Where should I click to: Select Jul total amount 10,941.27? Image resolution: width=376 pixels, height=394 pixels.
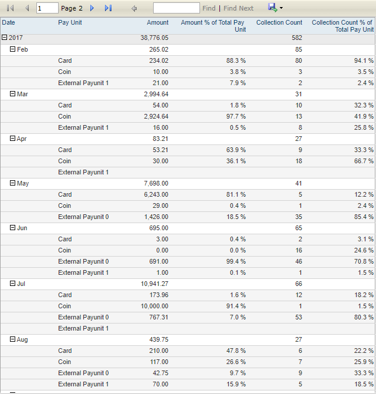pyautogui.click(x=154, y=284)
